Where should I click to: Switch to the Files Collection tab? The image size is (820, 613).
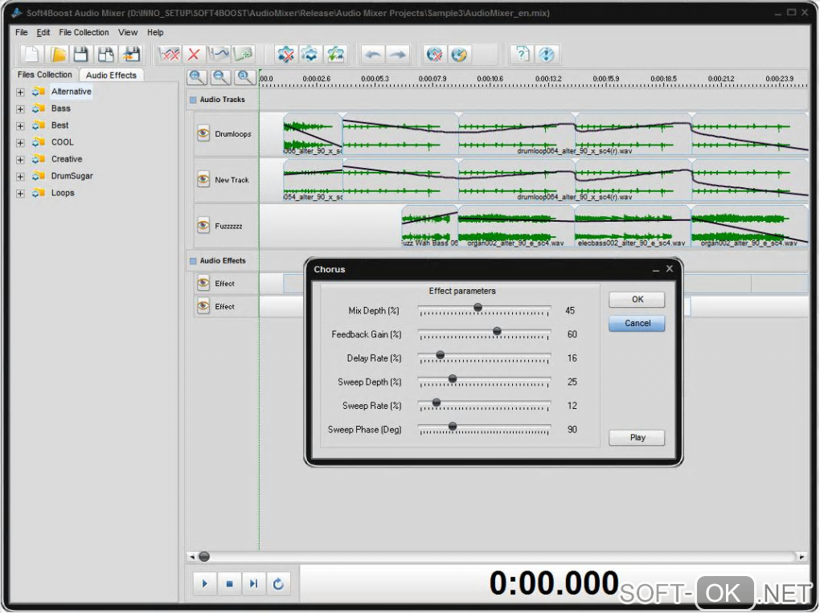click(45, 75)
